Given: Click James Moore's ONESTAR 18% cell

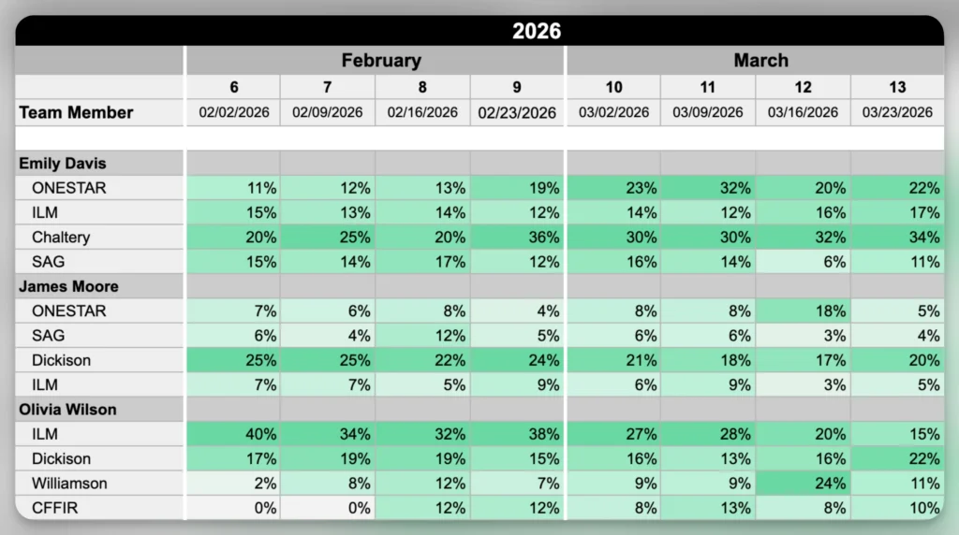Looking at the screenshot, I should point(803,311).
